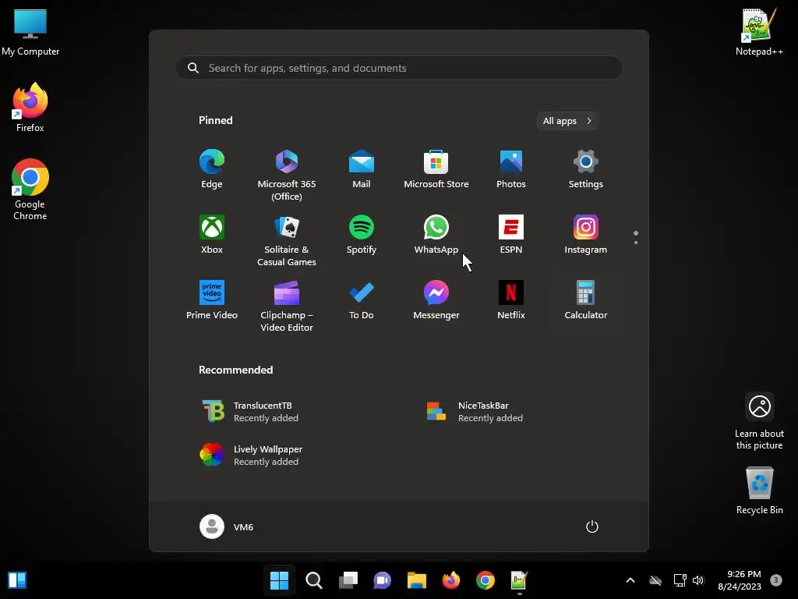Screen dimensions: 798x599
Task: Launch Spotify
Action: [362, 235]
